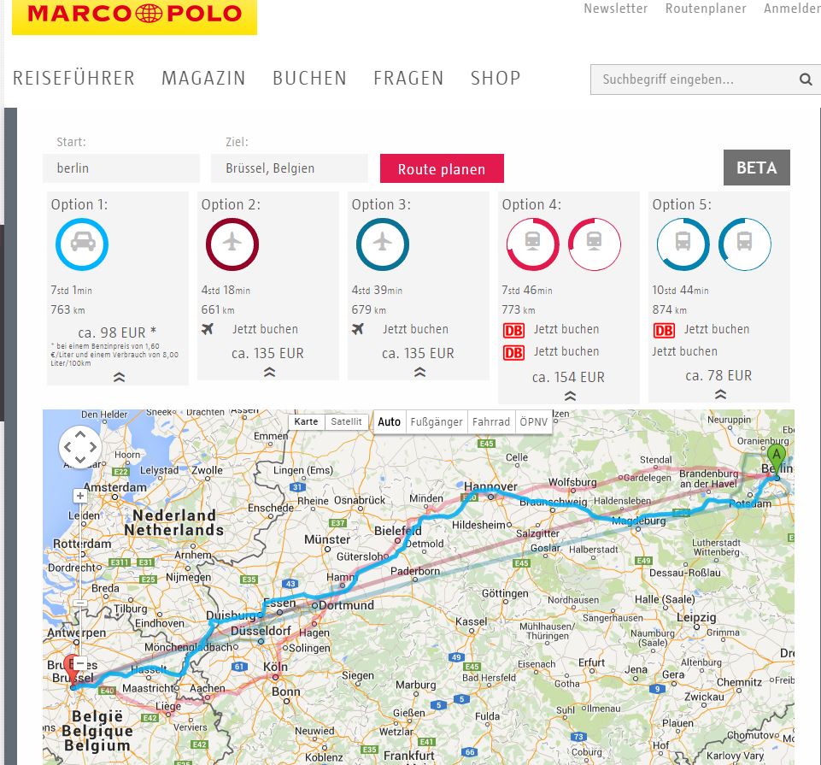Click the lower Jetzt buchen in Option 5
The image size is (821, 765).
tap(685, 351)
